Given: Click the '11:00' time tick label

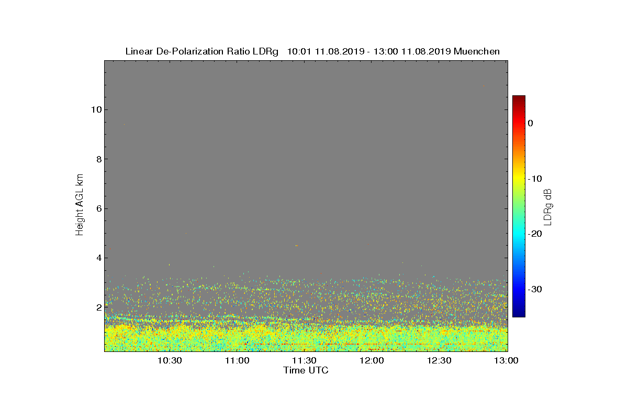Looking at the screenshot, I should coord(237,361).
